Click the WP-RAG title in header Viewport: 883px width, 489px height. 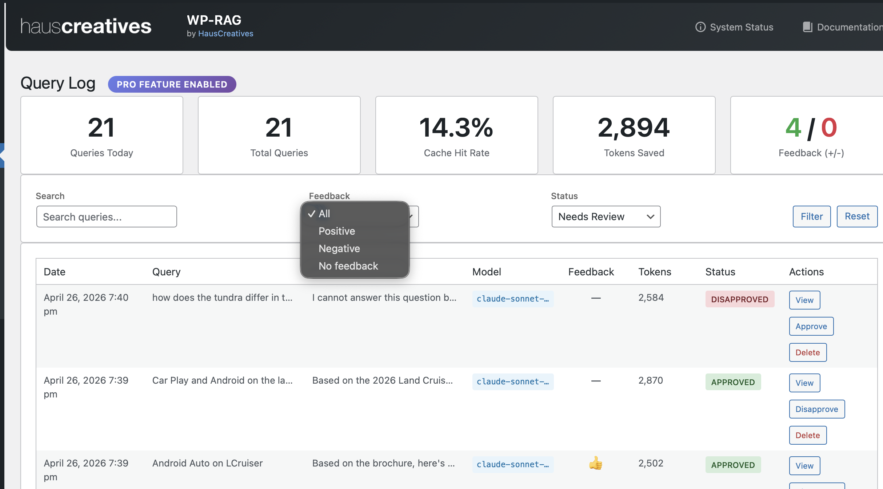214,20
